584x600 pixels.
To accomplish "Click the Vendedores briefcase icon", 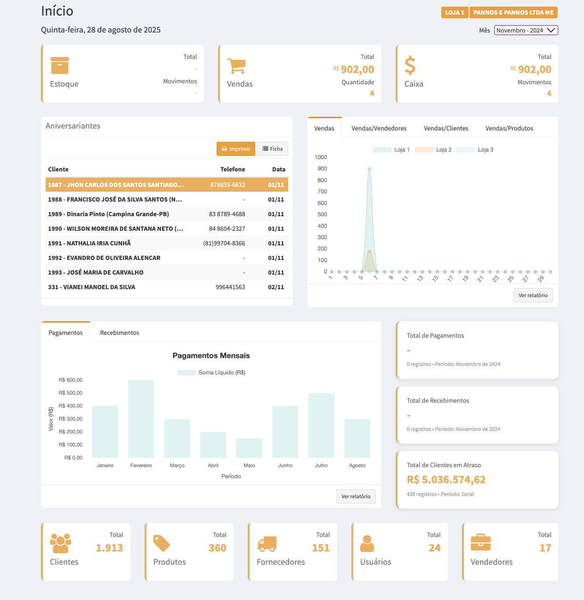I will pos(480,543).
